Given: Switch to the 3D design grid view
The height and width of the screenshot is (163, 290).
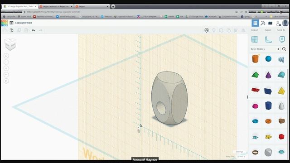Looking at the screenshot, I should (x=255, y=23).
